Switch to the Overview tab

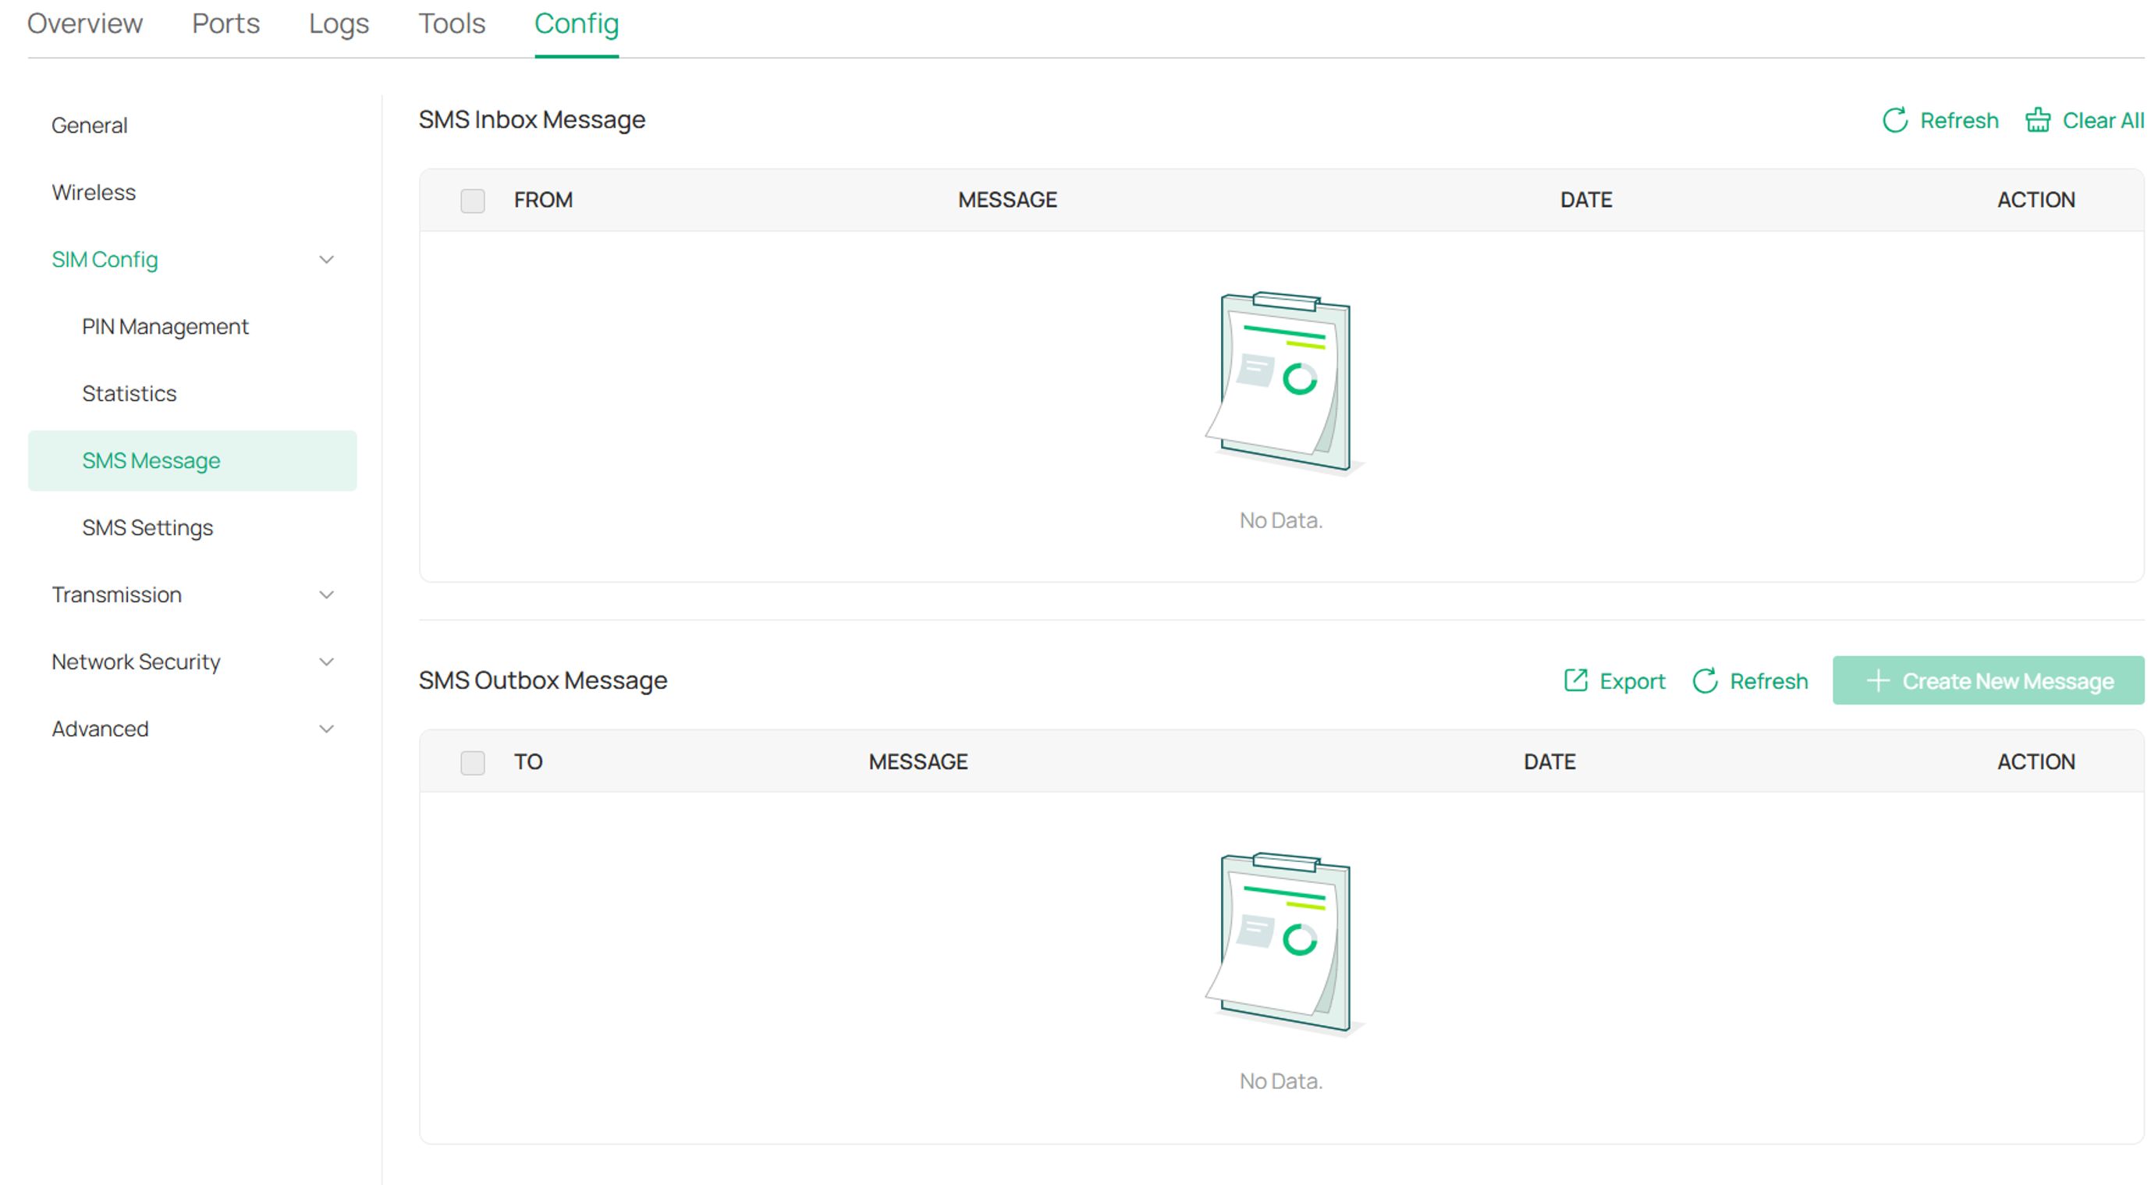click(84, 23)
